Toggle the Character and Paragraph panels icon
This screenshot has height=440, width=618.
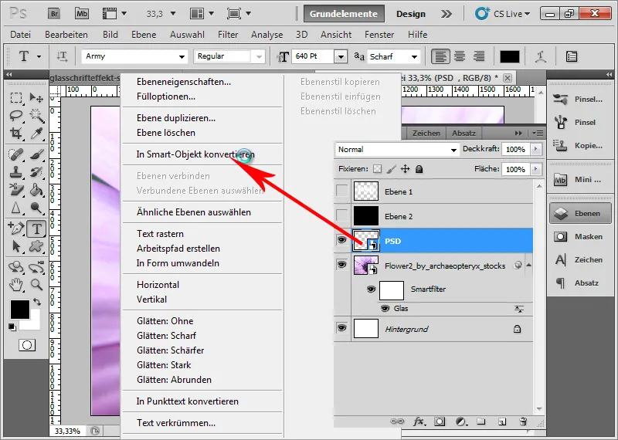571,56
